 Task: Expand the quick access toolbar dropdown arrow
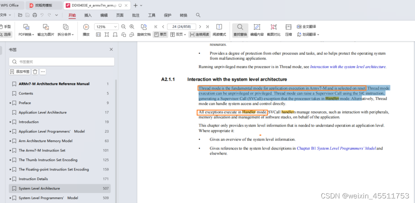tap(56, 15)
